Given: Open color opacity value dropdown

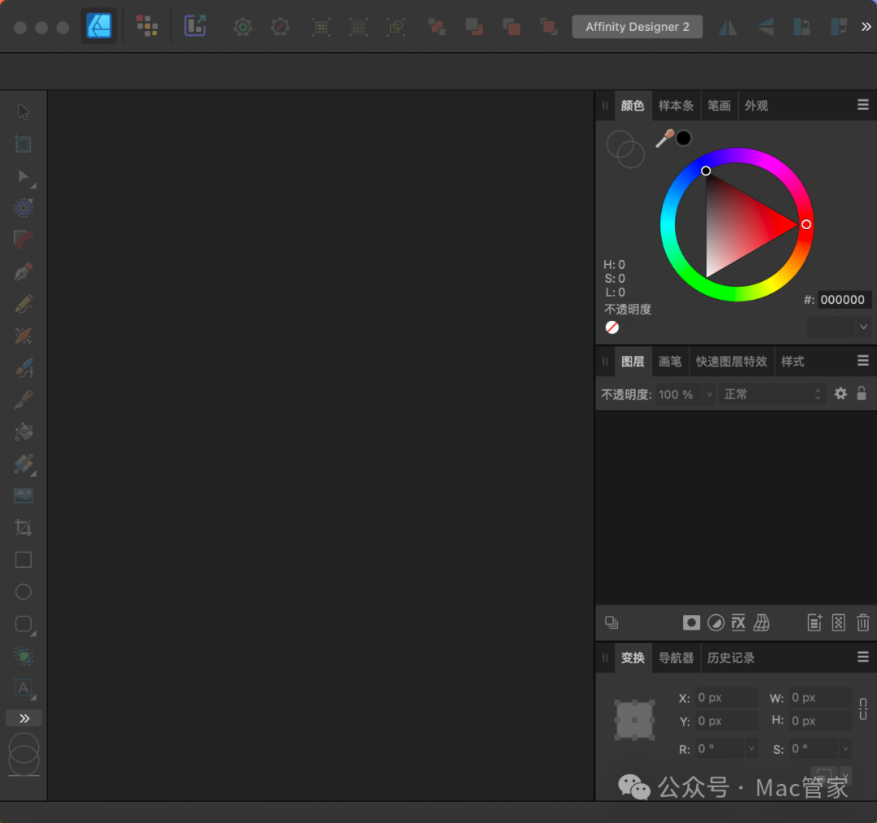Looking at the screenshot, I should click(x=863, y=327).
